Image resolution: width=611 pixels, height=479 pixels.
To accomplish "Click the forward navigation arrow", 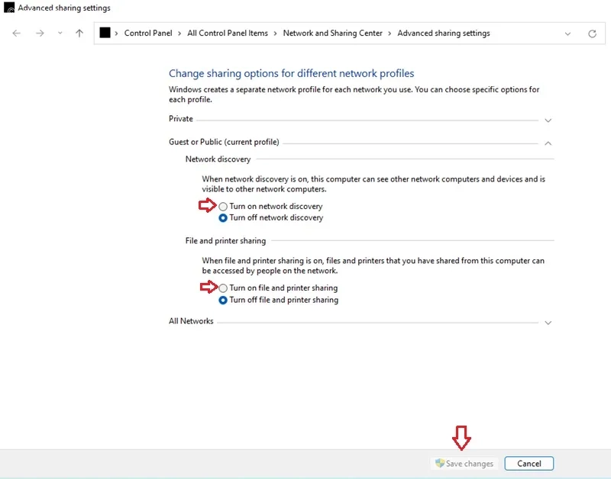I will (x=40, y=34).
